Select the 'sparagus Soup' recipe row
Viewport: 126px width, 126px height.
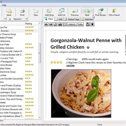click(x=19, y=92)
